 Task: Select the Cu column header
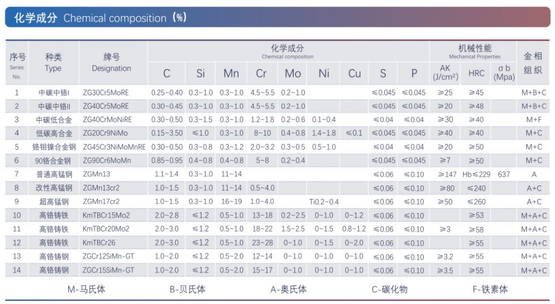coord(355,73)
